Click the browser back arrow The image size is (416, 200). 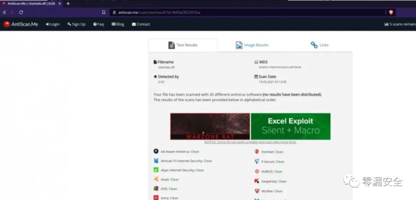(4, 12)
